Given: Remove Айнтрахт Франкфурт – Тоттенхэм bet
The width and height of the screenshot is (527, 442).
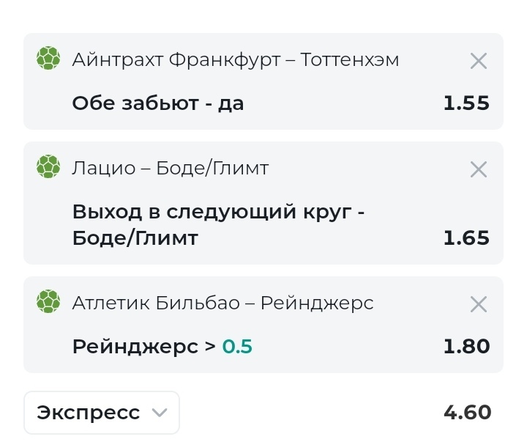Looking at the screenshot, I should click(479, 61).
